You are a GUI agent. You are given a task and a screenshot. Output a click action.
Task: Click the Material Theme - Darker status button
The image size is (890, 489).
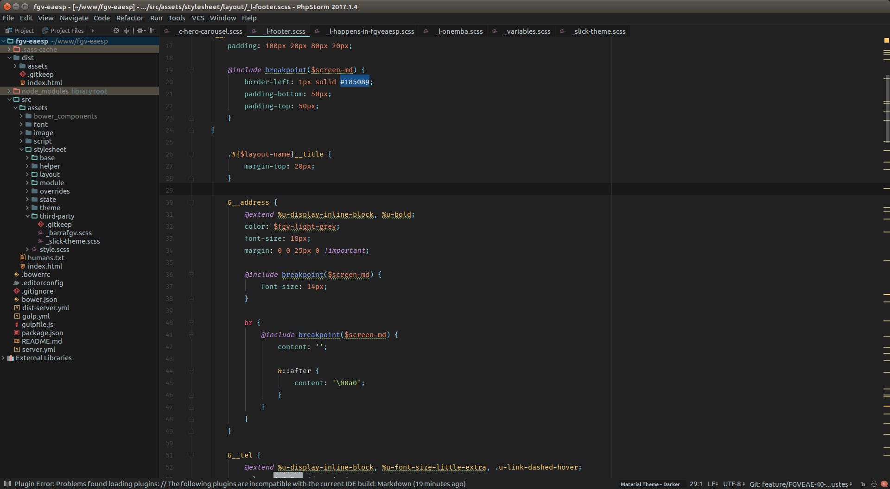pos(650,484)
